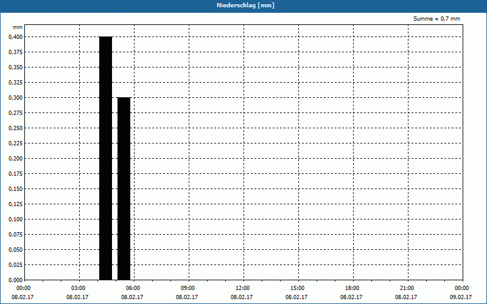Screen dimensions: 487x304
Task: Click the 12:00 time axis label
Action: click(x=242, y=288)
